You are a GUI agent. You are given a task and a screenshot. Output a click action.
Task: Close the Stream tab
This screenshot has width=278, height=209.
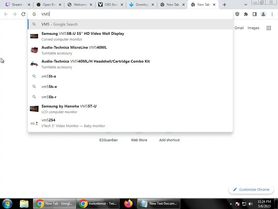(x=29, y=5)
